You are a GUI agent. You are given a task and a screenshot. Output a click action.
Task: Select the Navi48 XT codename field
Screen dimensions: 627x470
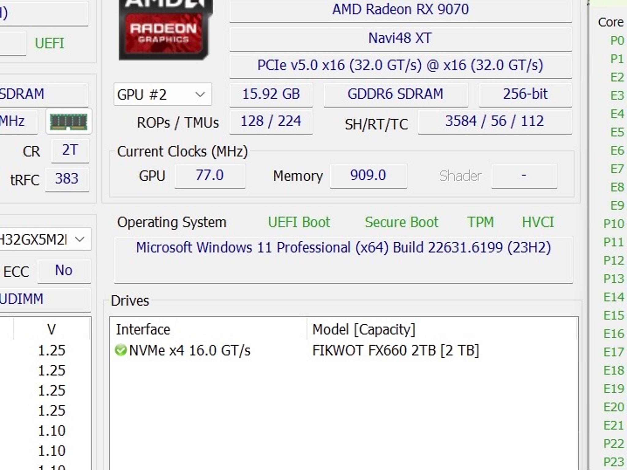pos(400,39)
